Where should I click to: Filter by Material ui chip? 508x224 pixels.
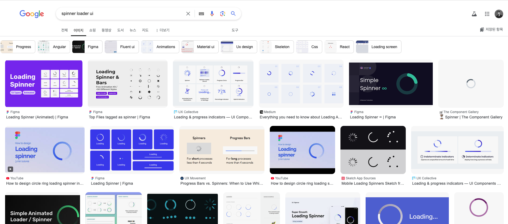(x=200, y=47)
